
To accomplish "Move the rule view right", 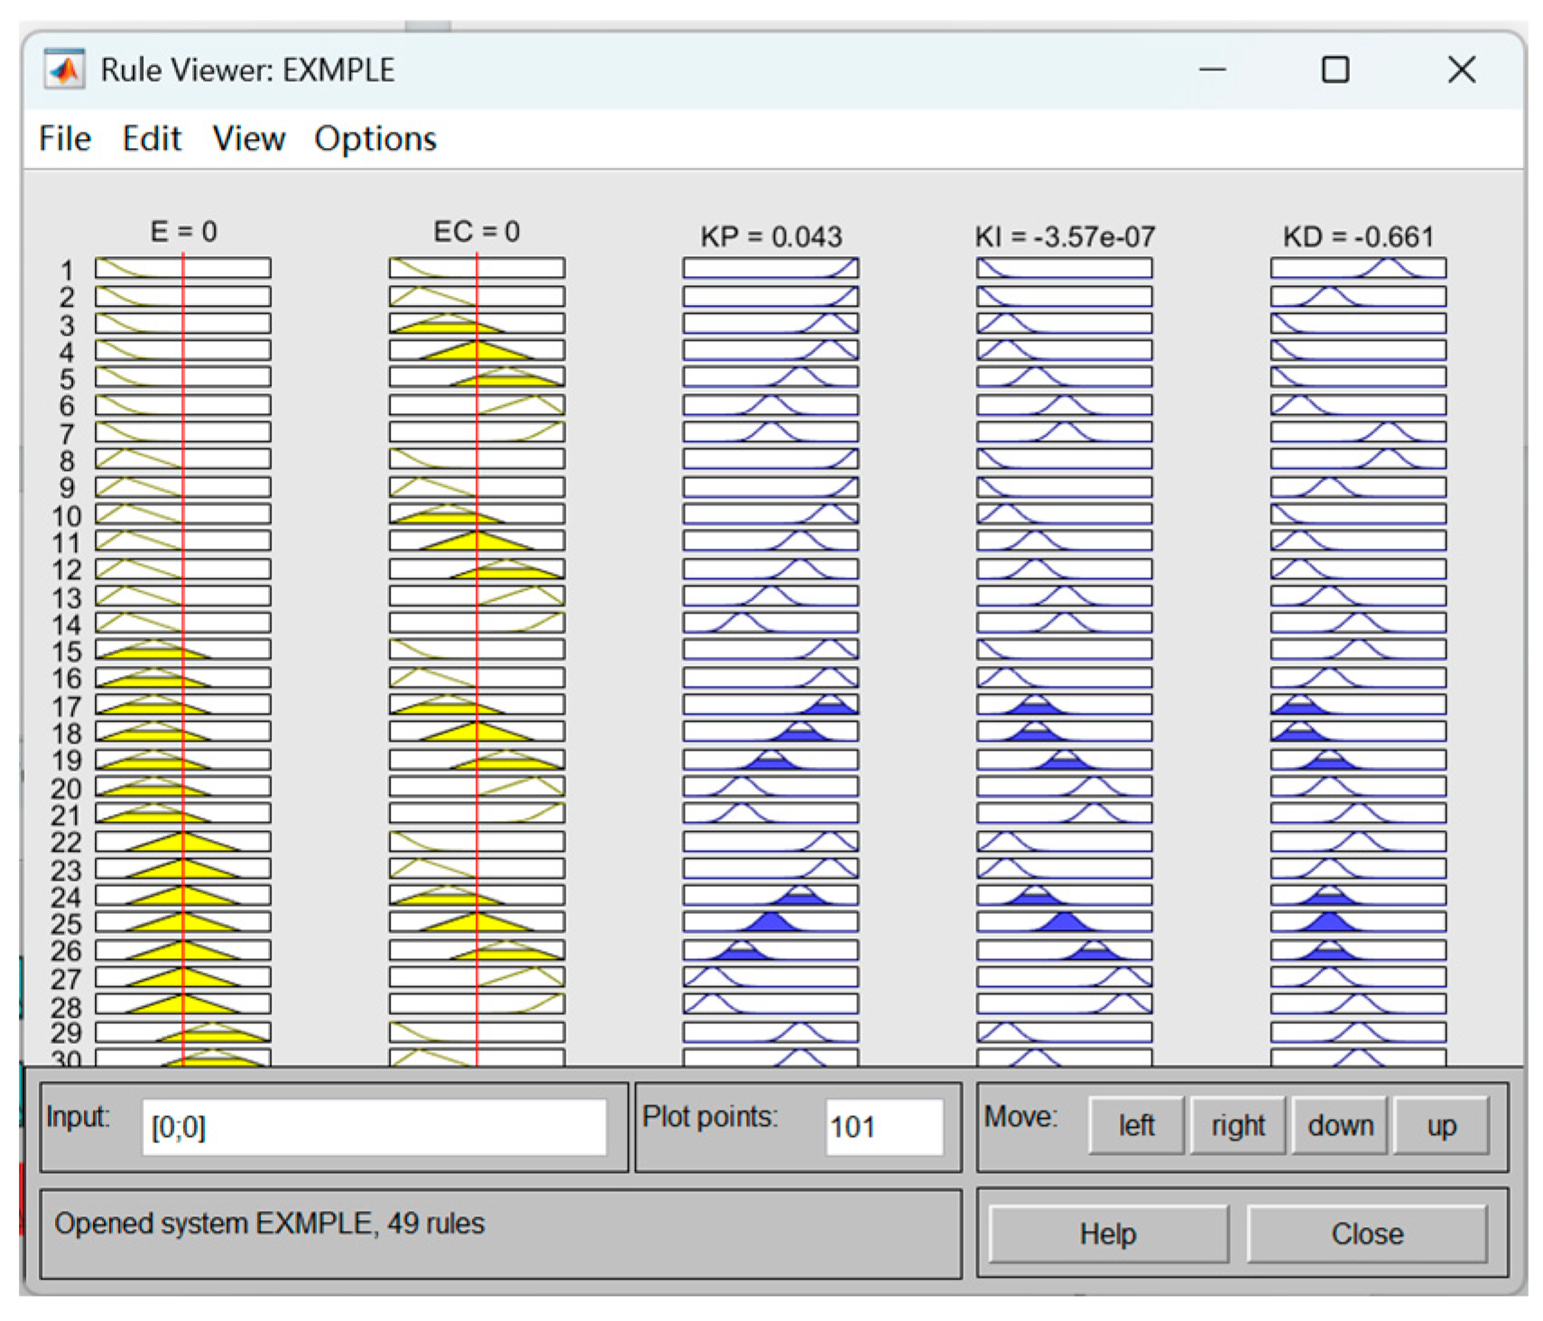I will click(1238, 1125).
